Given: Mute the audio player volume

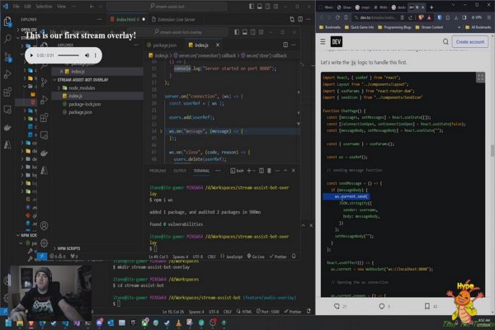Looking at the screenshot, I should click(87, 55).
